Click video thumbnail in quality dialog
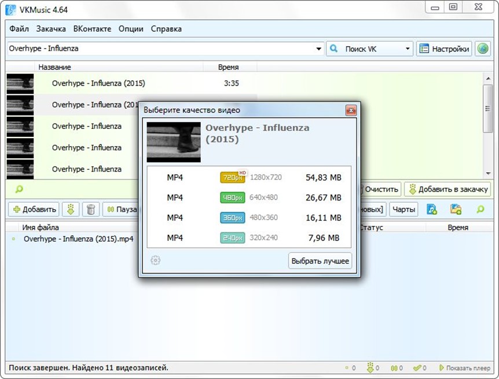499x379 pixels. click(x=174, y=142)
